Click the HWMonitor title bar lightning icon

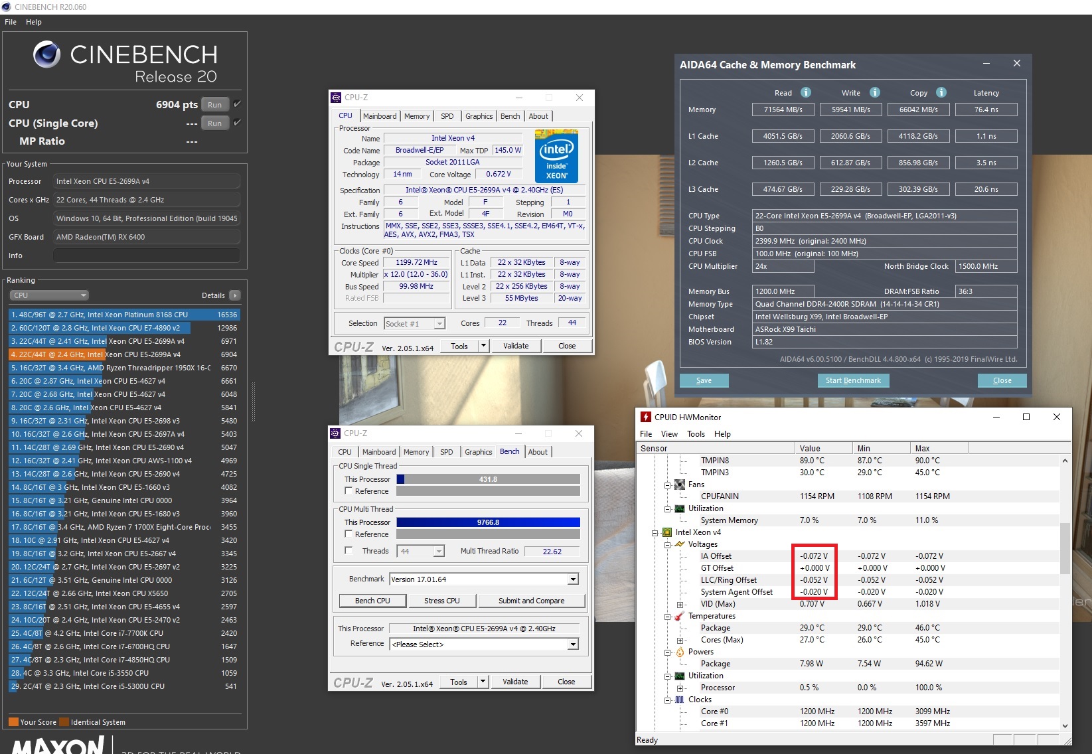point(645,417)
